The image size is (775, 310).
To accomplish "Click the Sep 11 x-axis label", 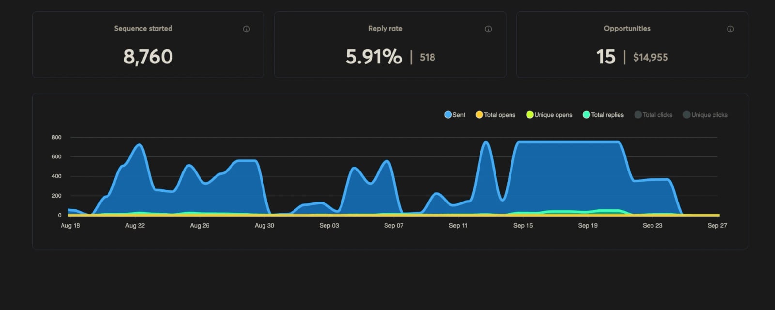I will coord(458,226).
